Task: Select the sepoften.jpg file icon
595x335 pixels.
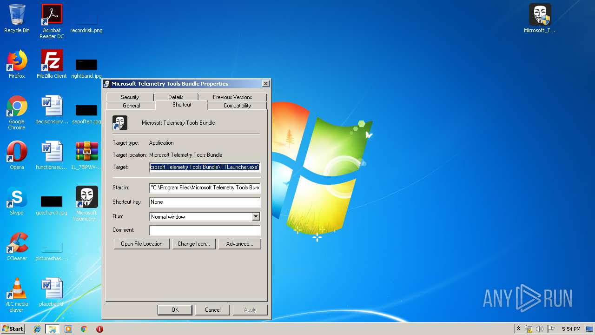Action: click(86, 114)
